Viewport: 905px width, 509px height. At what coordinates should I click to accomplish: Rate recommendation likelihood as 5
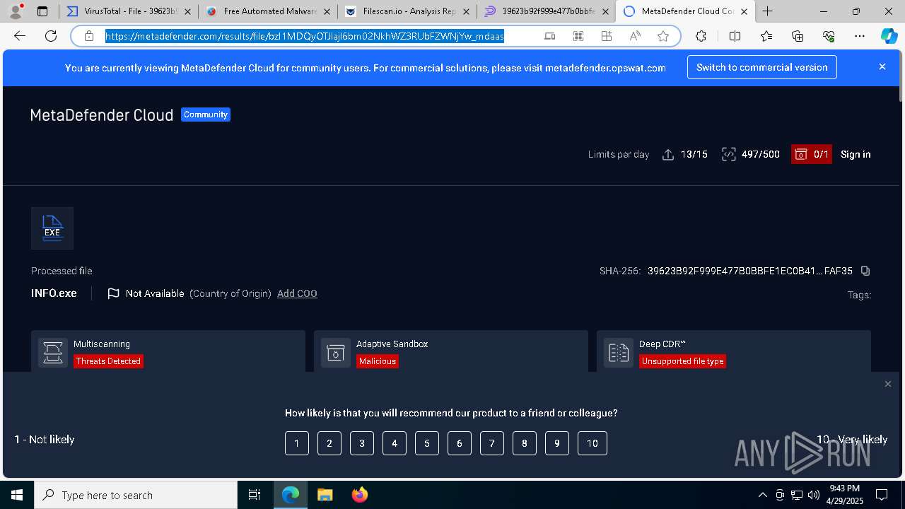pos(427,443)
